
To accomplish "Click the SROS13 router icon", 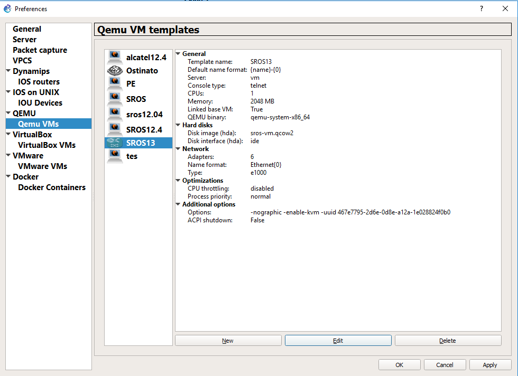I will point(115,143).
